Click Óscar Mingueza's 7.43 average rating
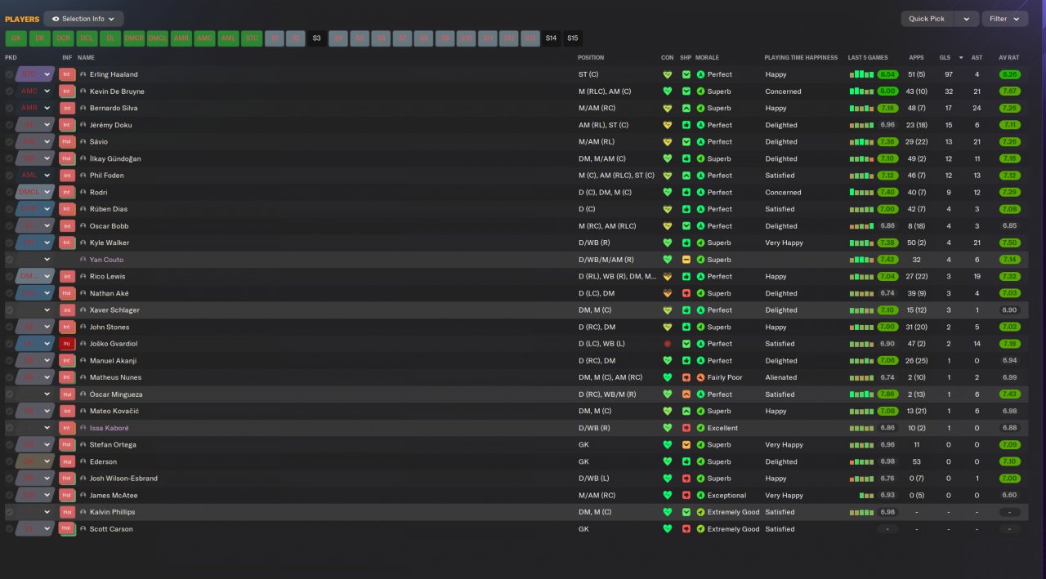1046x579 pixels. (x=1009, y=394)
